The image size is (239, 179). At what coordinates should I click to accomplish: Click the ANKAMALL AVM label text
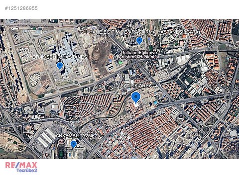coord(74,136)
